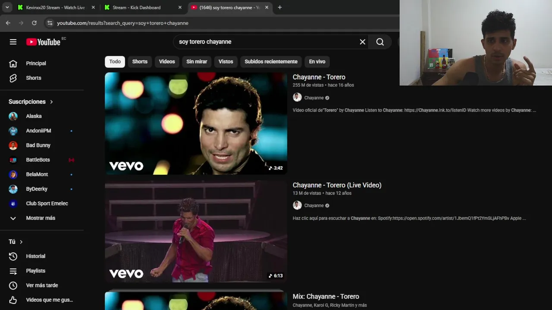552x310 pixels.
Task: Click the browser forward arrow
Action: 21,23
